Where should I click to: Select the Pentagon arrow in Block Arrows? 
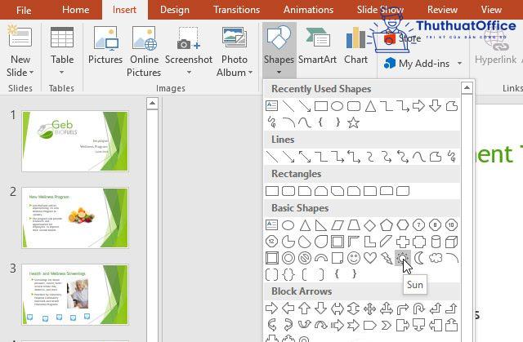[369, 325]
